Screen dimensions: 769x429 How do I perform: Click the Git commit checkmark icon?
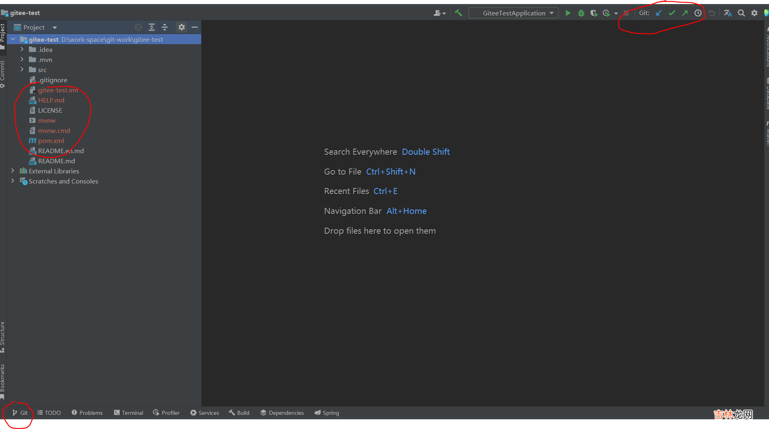(672, 13)
